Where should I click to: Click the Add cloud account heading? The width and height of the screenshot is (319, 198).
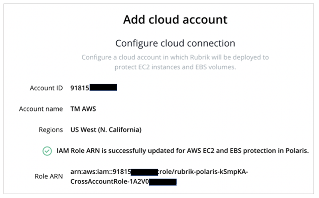click(x=175, y=20)
